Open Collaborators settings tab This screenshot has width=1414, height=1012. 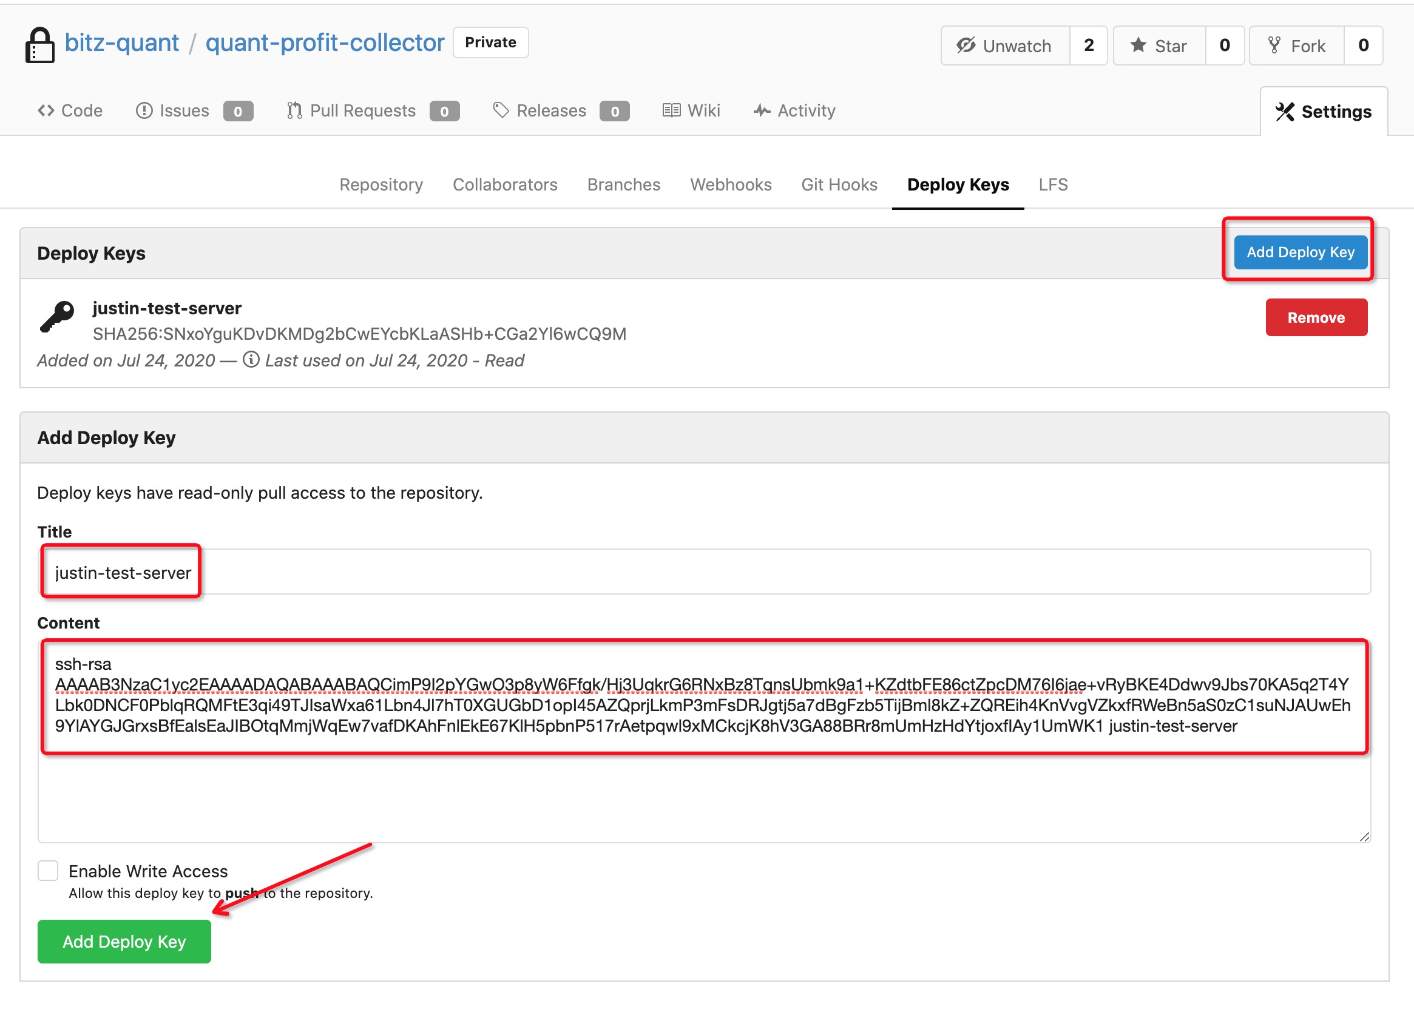(504, 184)
